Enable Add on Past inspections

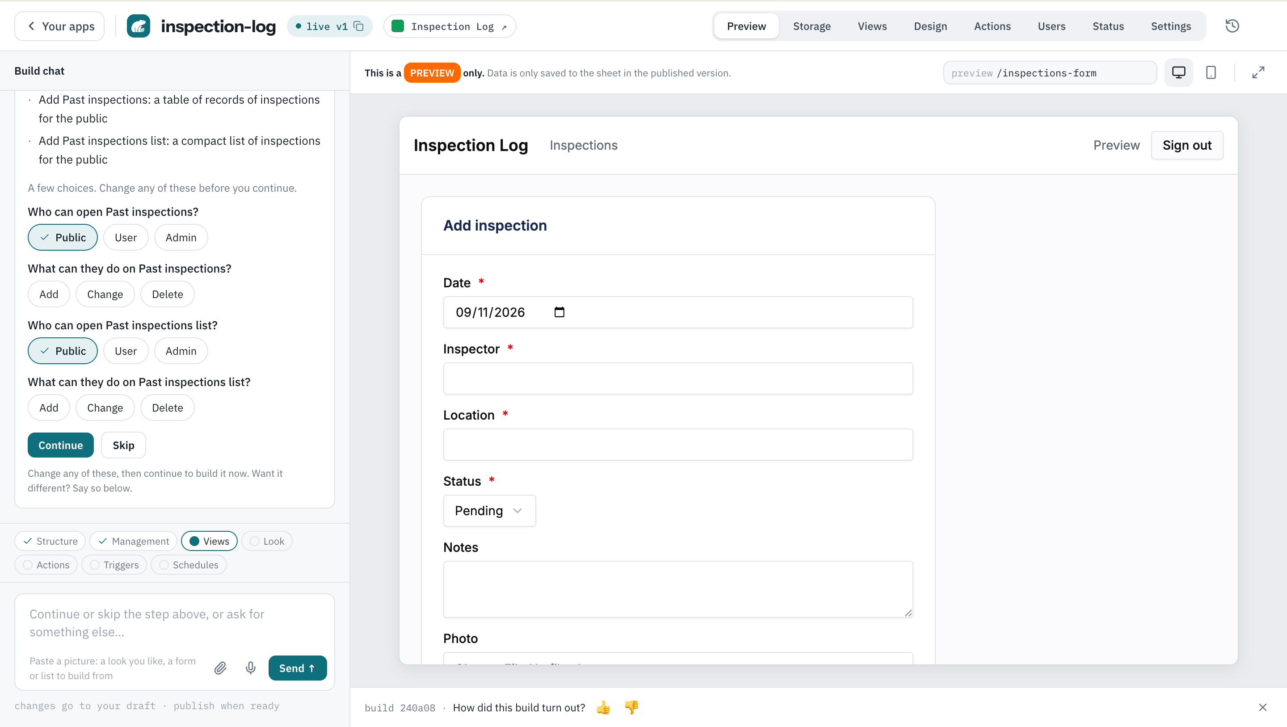pyautogui.click(x=49, y=294)
